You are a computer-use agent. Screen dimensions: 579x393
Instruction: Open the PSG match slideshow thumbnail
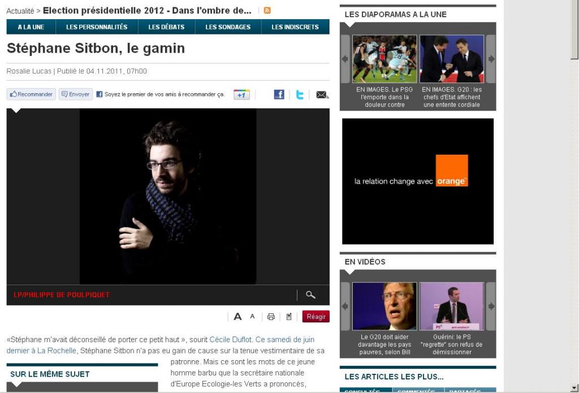pyautogui.click(x=384, y=59)
